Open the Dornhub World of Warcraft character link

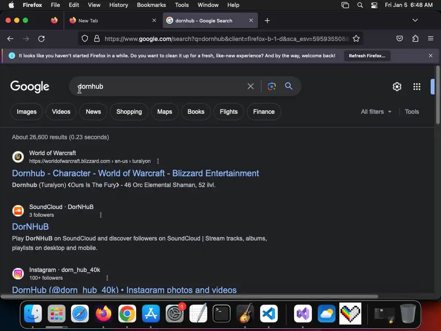coord(135,173)
